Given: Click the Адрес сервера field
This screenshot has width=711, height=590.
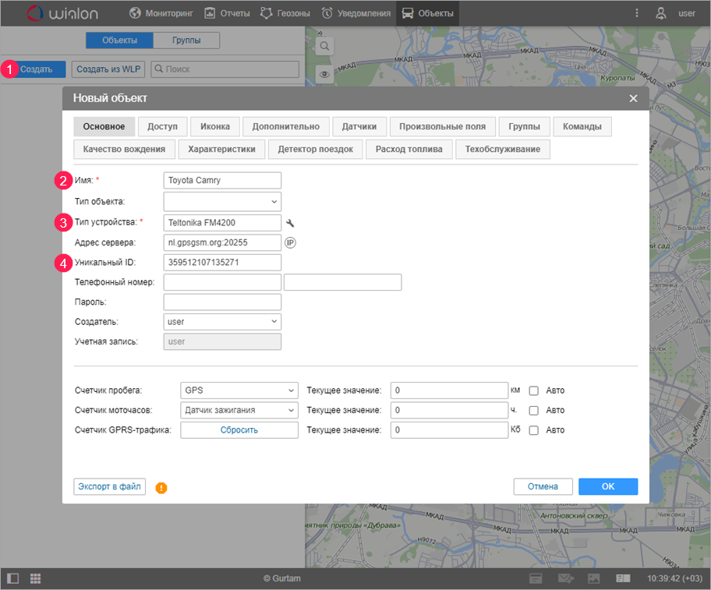Looking at the screenshot, I should coord(222,242).
